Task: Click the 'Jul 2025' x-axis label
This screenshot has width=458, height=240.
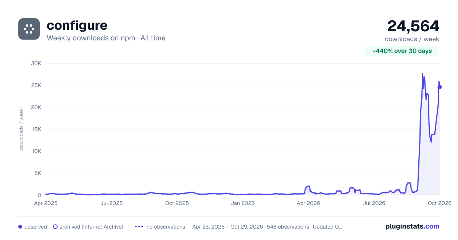Action: point(111,203)
